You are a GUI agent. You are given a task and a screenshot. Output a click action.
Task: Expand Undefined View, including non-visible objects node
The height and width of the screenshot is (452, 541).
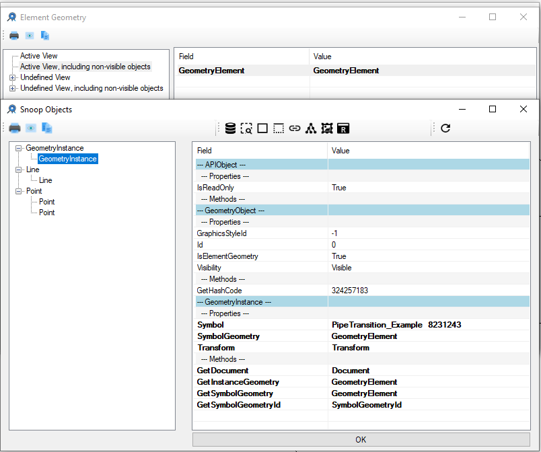12,88
